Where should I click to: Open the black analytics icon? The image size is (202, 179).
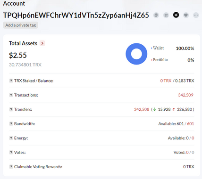[176, 15]
